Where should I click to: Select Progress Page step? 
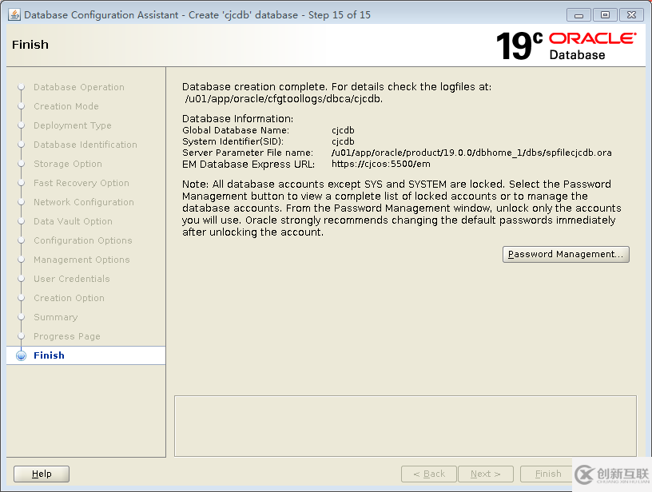tap(67, 336)
